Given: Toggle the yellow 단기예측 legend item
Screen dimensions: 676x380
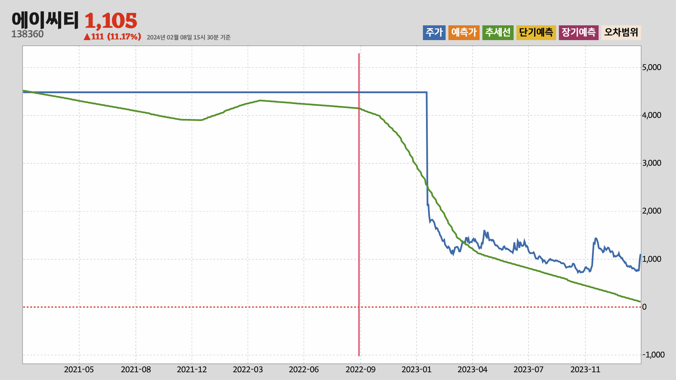Looking at the screenshot, I should [x=536, y=32].
